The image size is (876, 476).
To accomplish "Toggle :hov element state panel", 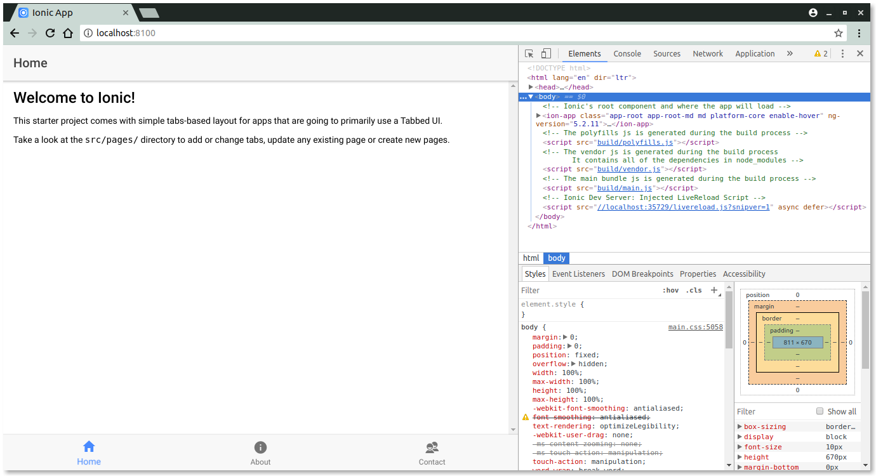I will click(670, 290).
